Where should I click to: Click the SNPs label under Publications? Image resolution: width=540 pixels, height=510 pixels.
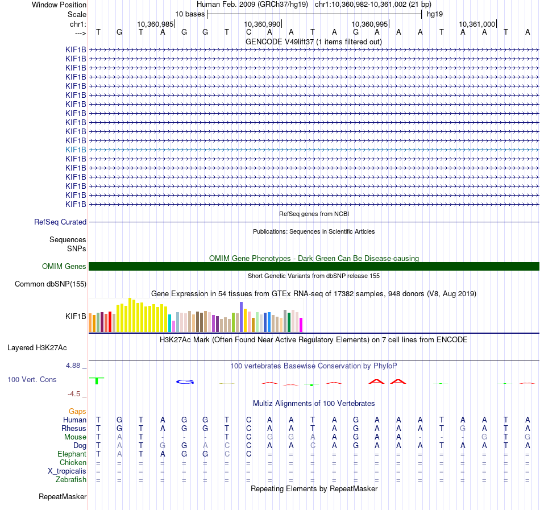coord(77,248)
